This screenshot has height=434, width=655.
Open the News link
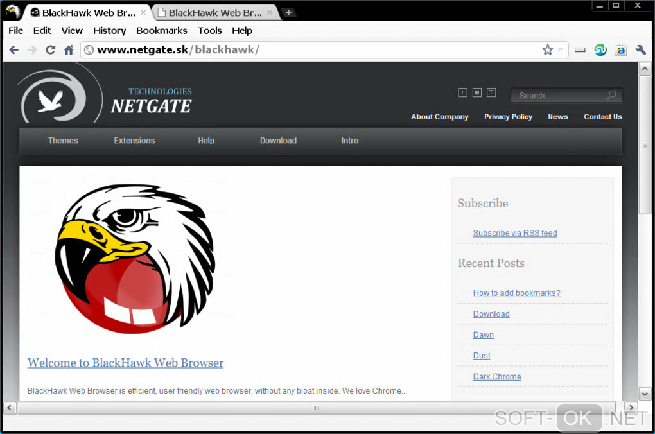(557, 117)
